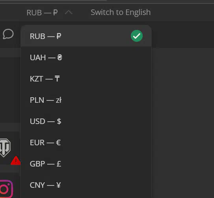Select UAH — ₴ currency option
This screenshot has width=214, height=198.
pyautogui.click(x=86, y=57)
